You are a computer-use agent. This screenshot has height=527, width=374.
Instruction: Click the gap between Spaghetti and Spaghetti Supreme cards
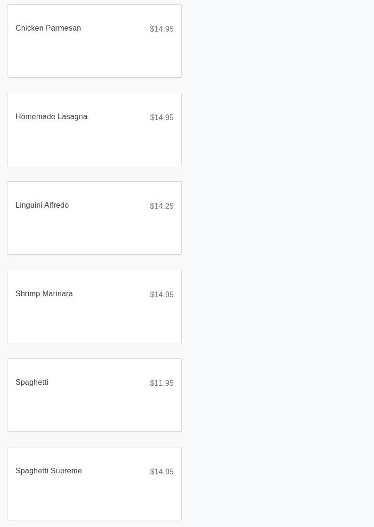(x=94, y=439)
